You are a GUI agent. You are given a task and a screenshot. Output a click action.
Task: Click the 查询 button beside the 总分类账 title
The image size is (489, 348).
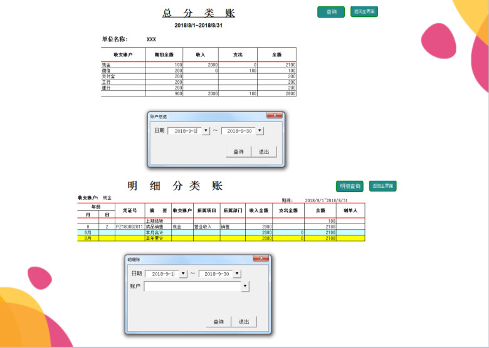pyautogui.click(x=331, y=12)
